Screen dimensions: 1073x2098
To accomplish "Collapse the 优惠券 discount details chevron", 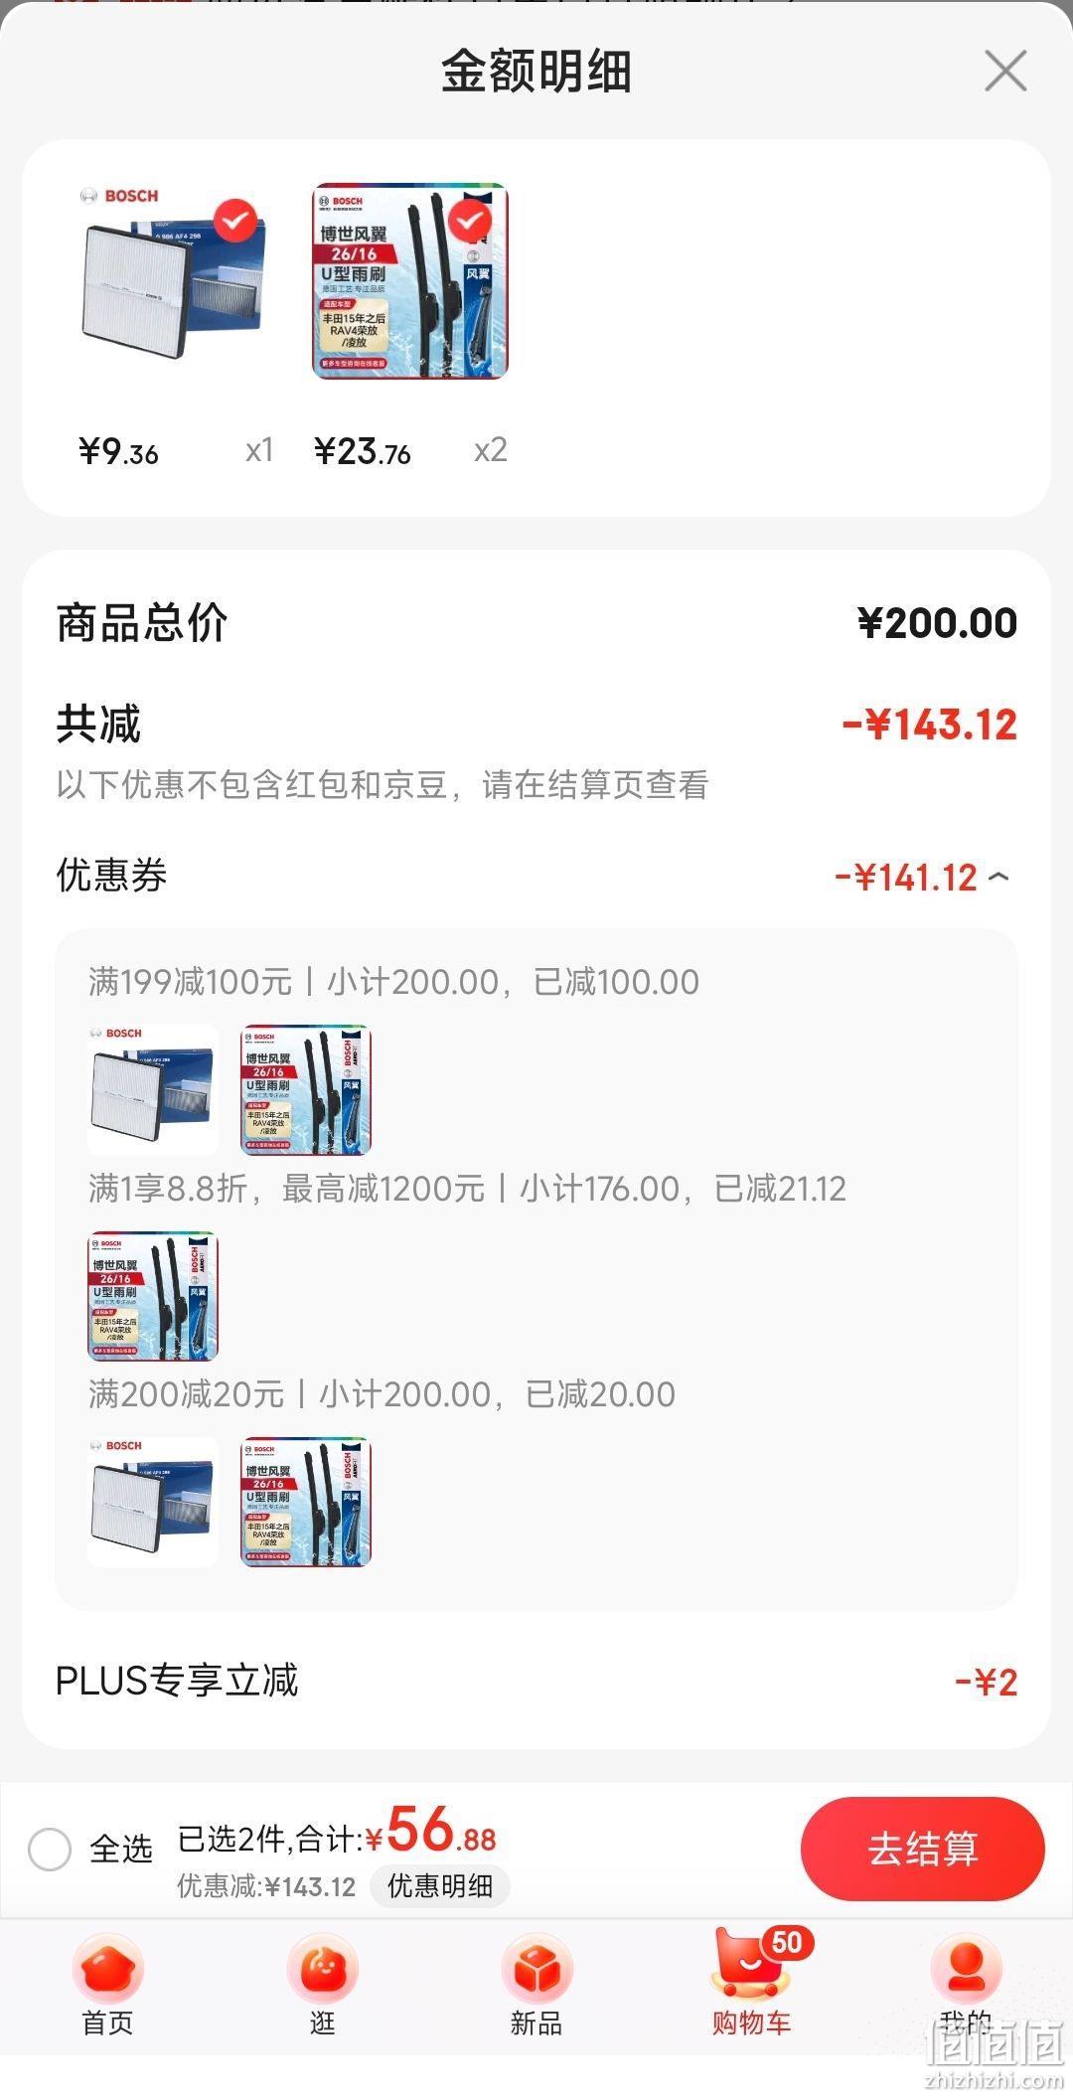I will (x=999, y=877).
